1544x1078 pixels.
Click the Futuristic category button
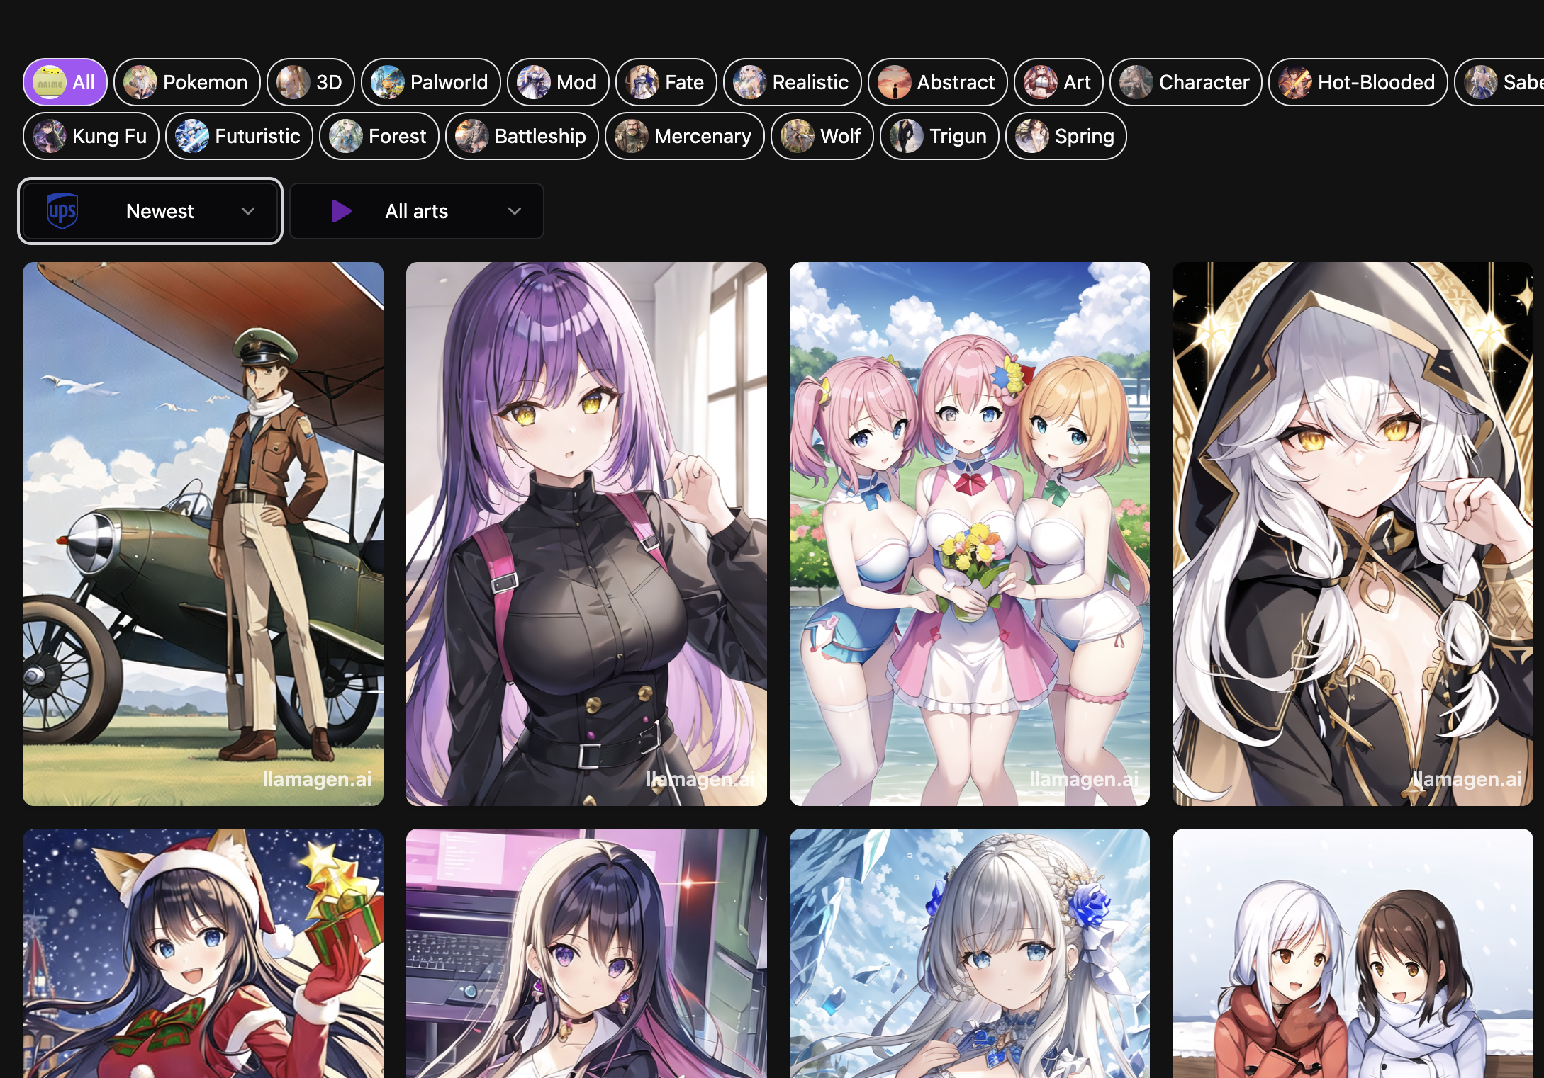240,136
